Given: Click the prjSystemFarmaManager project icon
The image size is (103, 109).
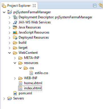Looking at the screenshot, I should coord(10,12).
